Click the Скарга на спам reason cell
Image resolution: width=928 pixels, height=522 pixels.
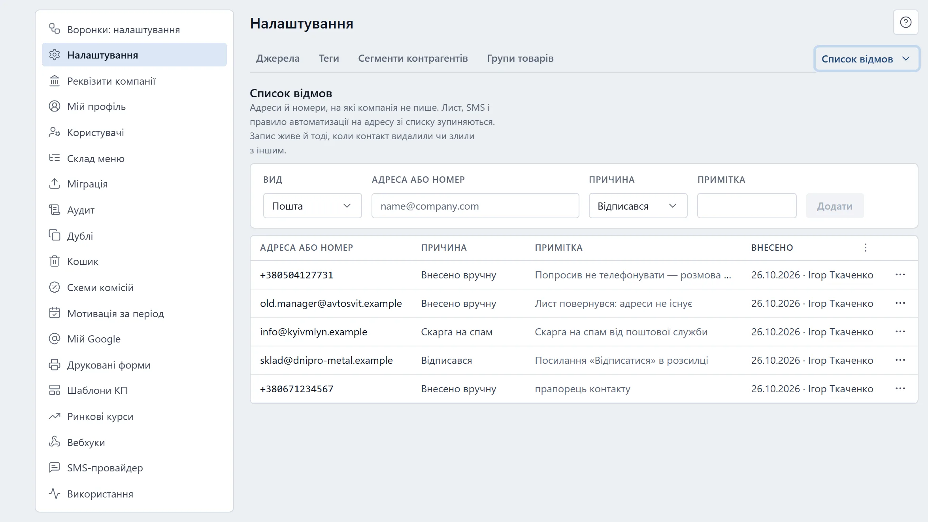[x=456, y=332]
